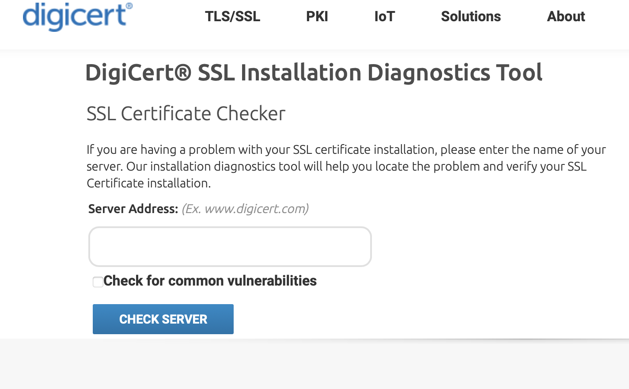Screen dimensions: 629x389
Task: Click the 'Ex. www.digicert.com' hint text
Action: tap(245, 209)
